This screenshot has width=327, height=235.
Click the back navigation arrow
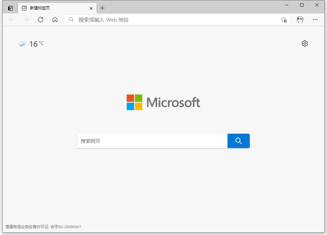pyautogui.click(x=12, y=20)
